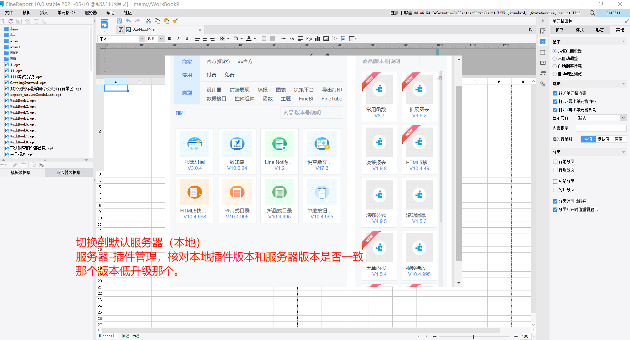Uncheck 打印/导出单元格背景 checkbox
Image resolution: width=630 pixels, height=340 pixels.
click(555, 110)
